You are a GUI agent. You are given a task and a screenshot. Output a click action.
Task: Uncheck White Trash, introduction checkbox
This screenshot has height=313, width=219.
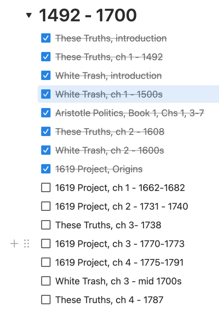[46, 76]
